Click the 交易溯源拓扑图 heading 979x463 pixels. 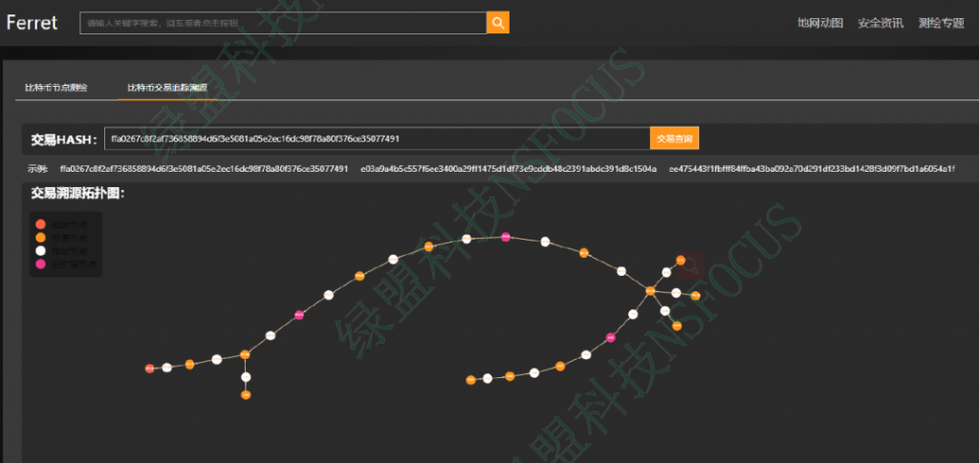78,194
